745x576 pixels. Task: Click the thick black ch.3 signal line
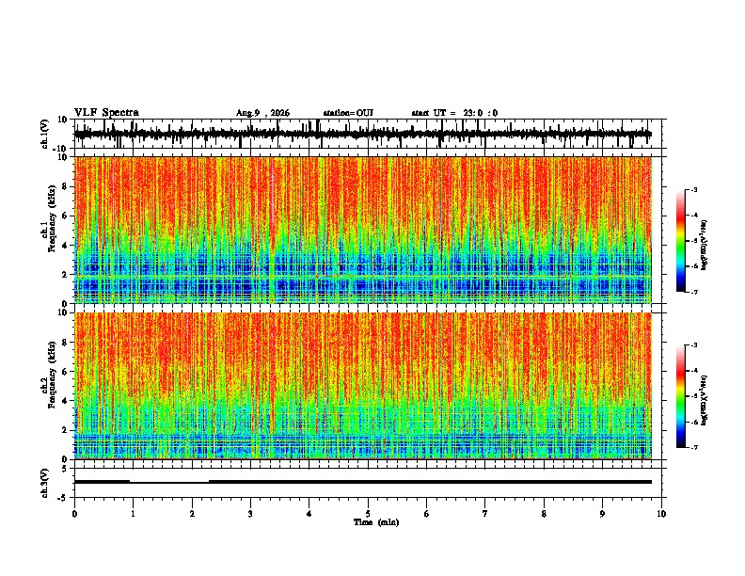pyautogui.click(x=362, y=482)
